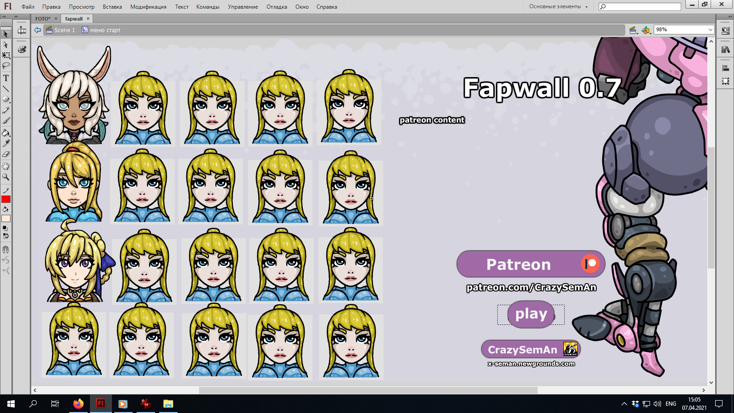Select the Text tool
Screen dimensions: 734x413
tap(6, 78)
